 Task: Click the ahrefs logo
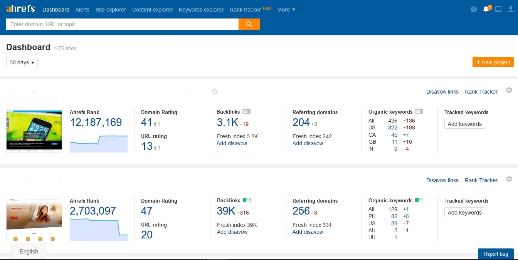(x=20, y=9)
